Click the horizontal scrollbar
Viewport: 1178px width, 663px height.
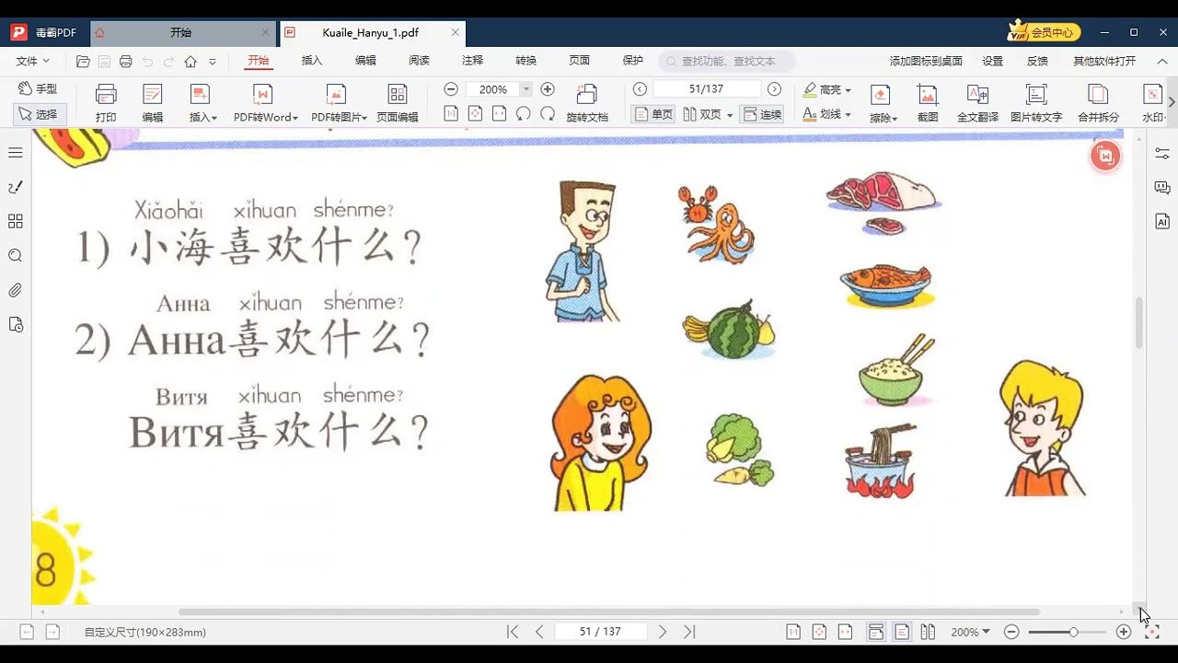coord(608,611)
